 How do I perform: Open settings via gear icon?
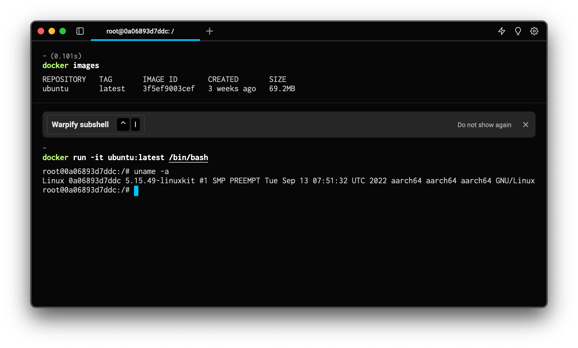point(534,31)
